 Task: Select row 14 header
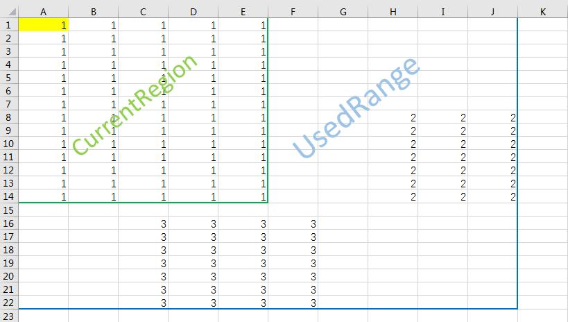[9, 196]
